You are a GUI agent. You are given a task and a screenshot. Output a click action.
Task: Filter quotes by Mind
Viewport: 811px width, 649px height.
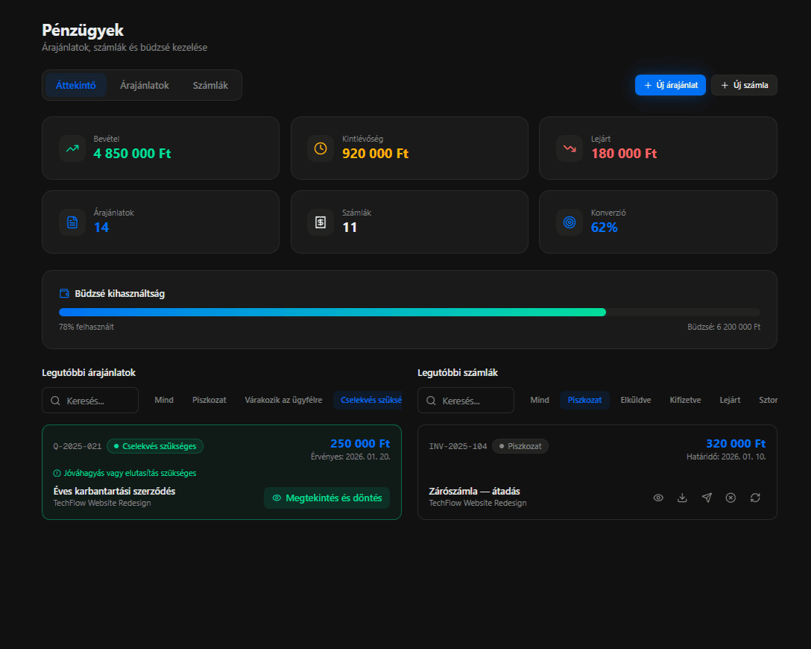[x=164, y=400]
